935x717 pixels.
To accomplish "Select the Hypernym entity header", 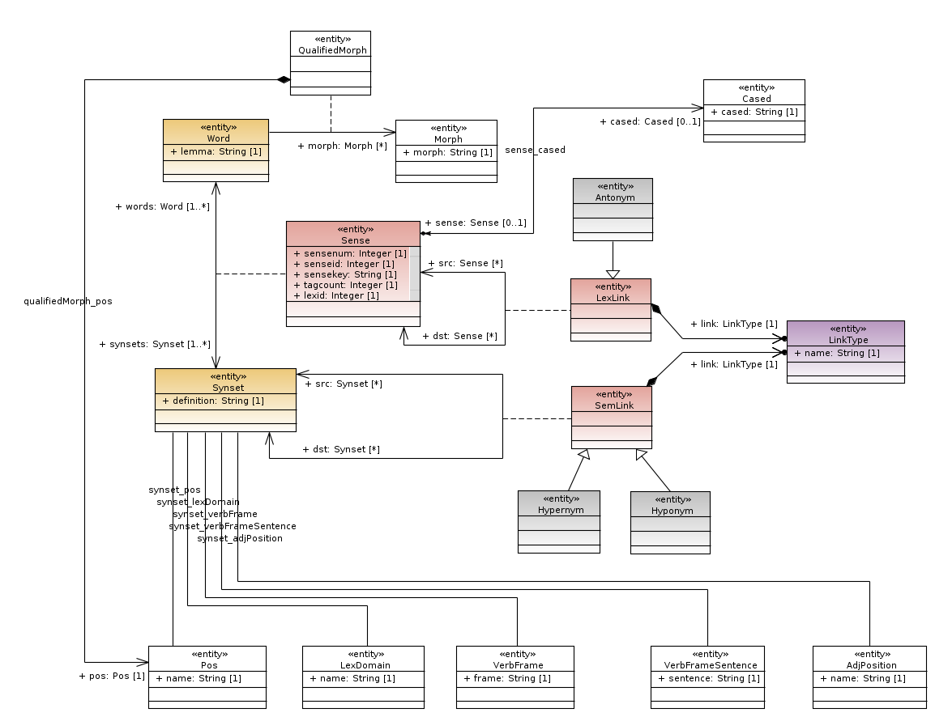I will coord(559,504).
